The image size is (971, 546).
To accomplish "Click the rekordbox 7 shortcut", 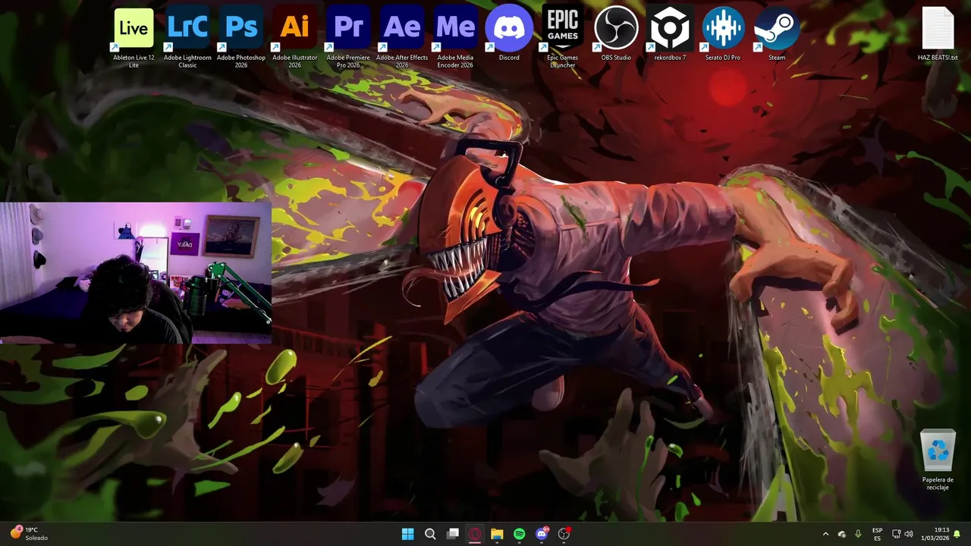I will pos(670,34).
